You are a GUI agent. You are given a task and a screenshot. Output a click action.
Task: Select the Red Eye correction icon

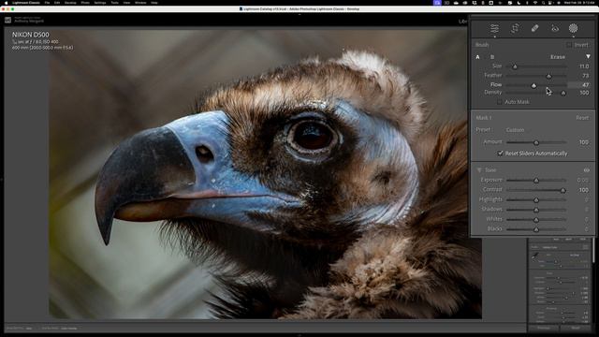tap(555, 28)
